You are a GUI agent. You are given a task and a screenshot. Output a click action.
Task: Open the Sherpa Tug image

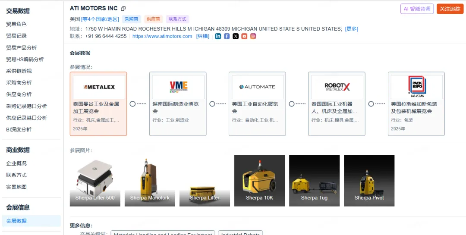[x=315, y=181]
